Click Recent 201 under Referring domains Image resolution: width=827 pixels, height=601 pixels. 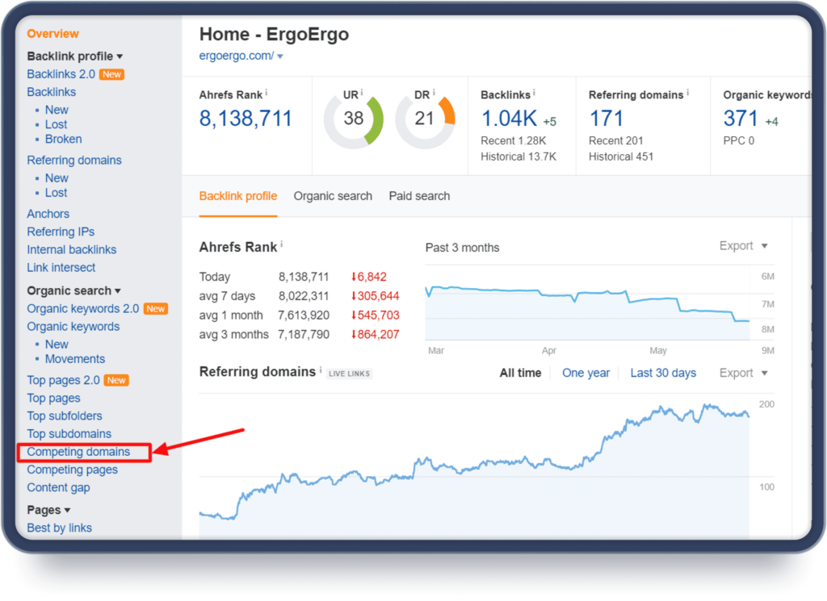click(x=615, y=140)
